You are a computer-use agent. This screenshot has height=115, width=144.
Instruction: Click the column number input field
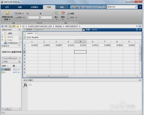point(46,17)
